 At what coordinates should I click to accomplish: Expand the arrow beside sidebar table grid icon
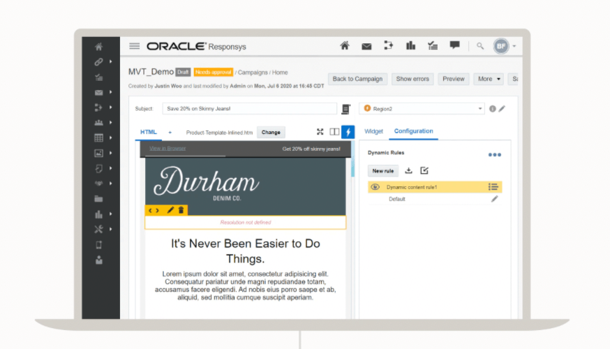pyautogui.click(x=111, y=138)
